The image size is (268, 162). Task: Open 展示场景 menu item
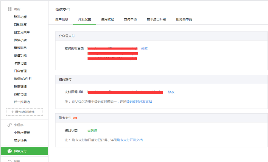[20, 140]
